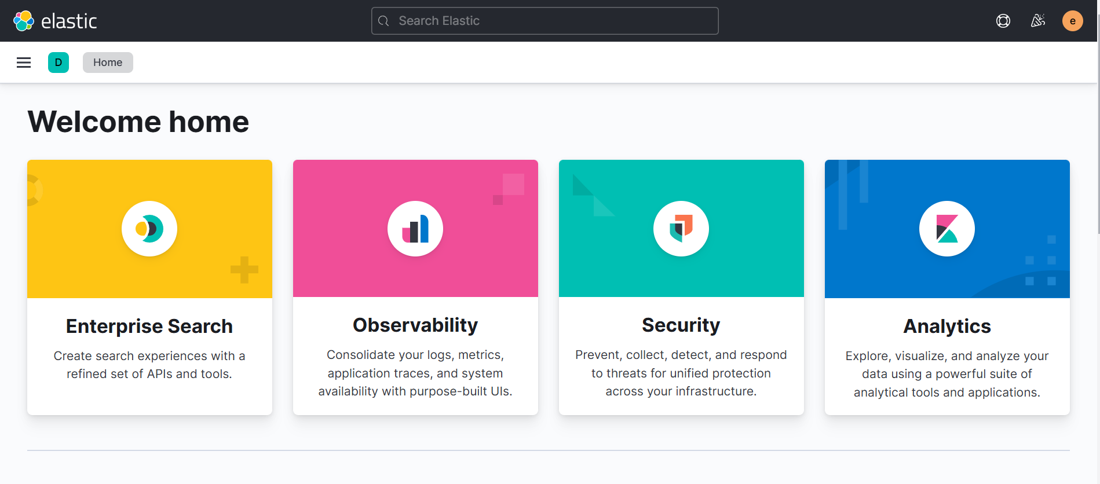Open the Observability title link

415,325
